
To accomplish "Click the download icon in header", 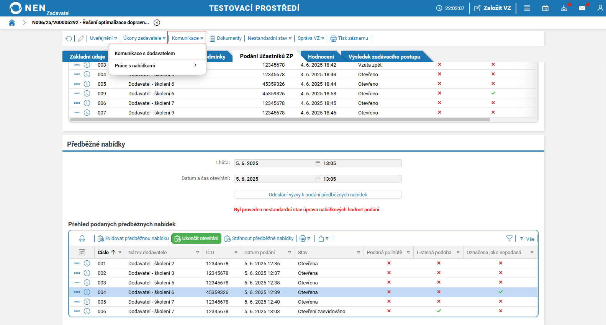I will [x=563, y=8].
